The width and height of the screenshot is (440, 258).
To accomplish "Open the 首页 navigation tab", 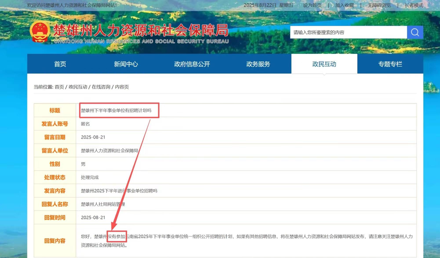I will tap(60, 64).
